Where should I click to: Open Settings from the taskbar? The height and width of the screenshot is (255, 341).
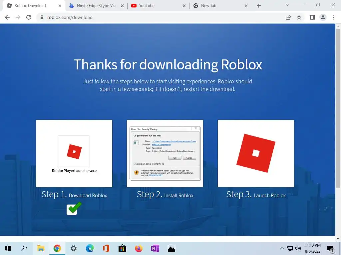pyautogui.click(x=74, y=248)
